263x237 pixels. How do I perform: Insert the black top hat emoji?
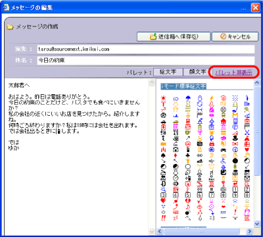click(x=235, y=138)
